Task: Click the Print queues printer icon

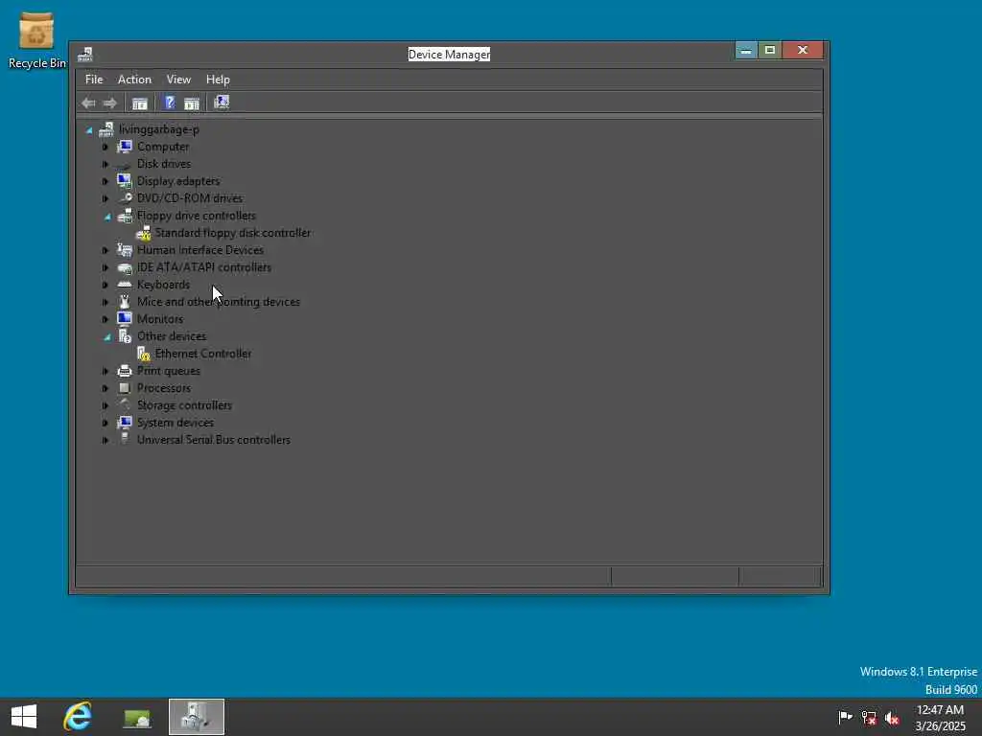Action: [x=125, y=371]
